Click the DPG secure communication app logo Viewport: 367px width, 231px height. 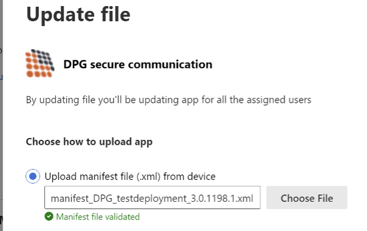pos(40,63)
